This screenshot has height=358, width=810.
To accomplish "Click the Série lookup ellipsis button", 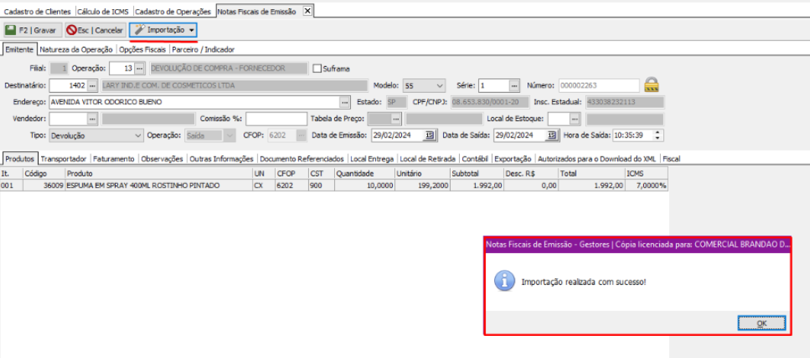I will click(514, 85).
